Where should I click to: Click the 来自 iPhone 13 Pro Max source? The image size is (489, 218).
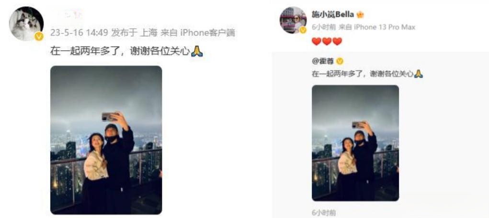[377, 27]
